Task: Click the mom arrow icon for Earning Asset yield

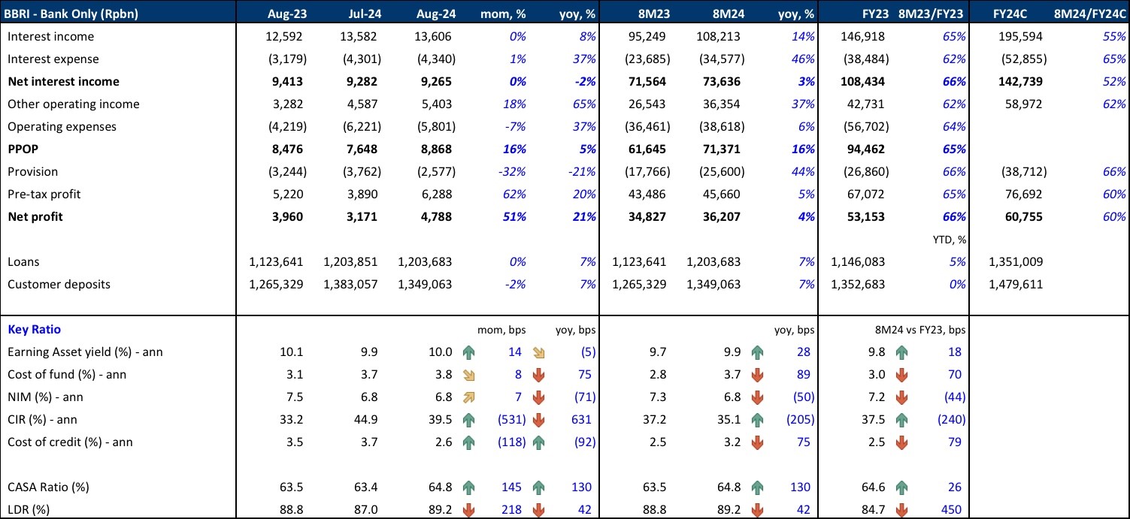Action: [x=469, y=352]
